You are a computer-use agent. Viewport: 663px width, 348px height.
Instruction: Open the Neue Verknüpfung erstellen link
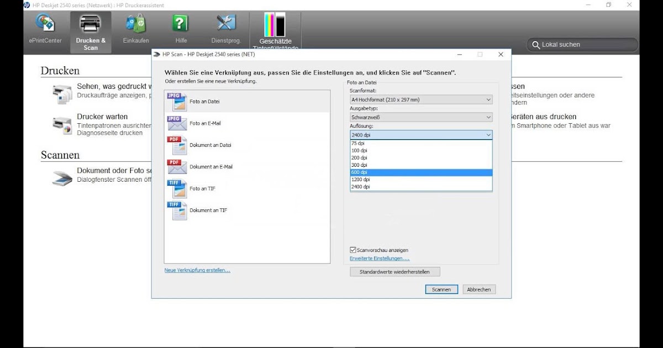tap(197, 270)
